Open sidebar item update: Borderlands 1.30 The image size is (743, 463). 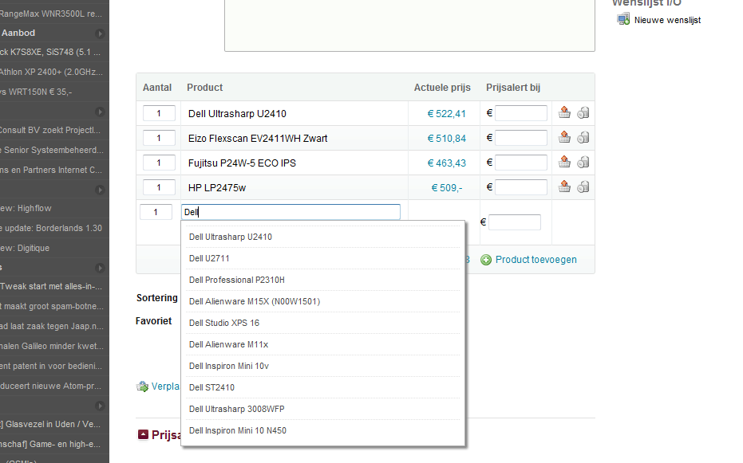[x=51, y=228]
